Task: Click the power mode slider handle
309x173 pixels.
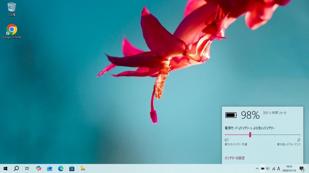Action: (250, 135)
